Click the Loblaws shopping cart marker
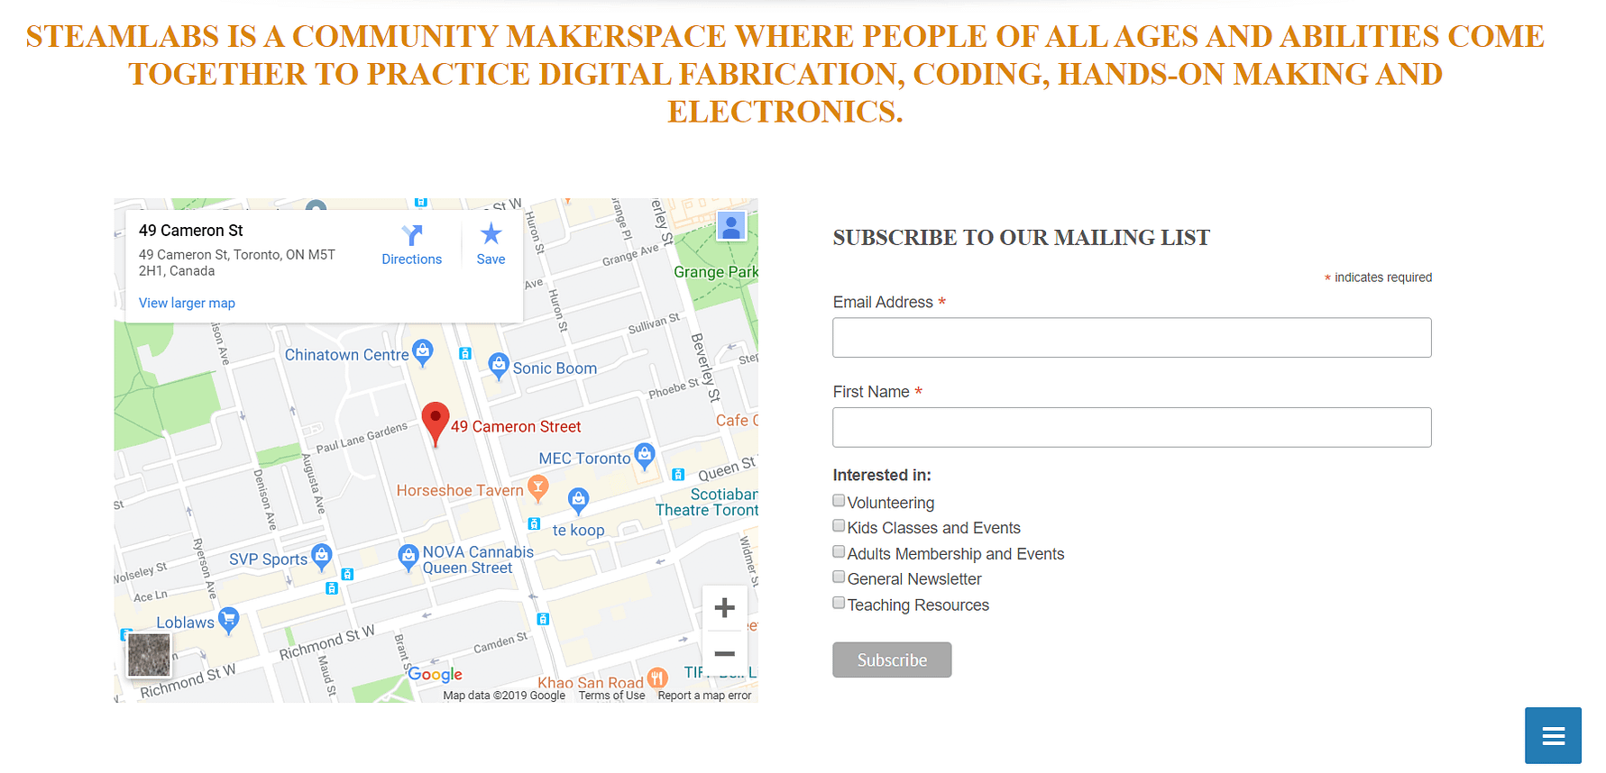The image size is (1606, 773). pos(229,619)
